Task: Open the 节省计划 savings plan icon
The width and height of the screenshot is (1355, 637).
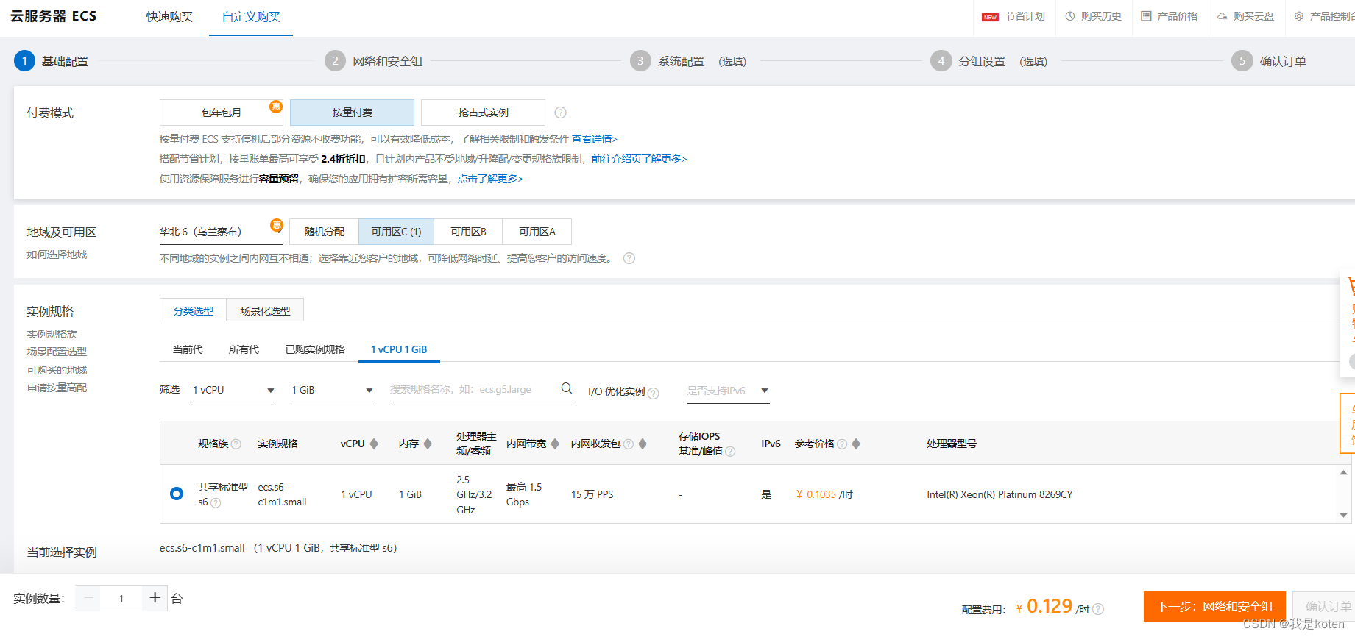Action: [x=990, y=17]
